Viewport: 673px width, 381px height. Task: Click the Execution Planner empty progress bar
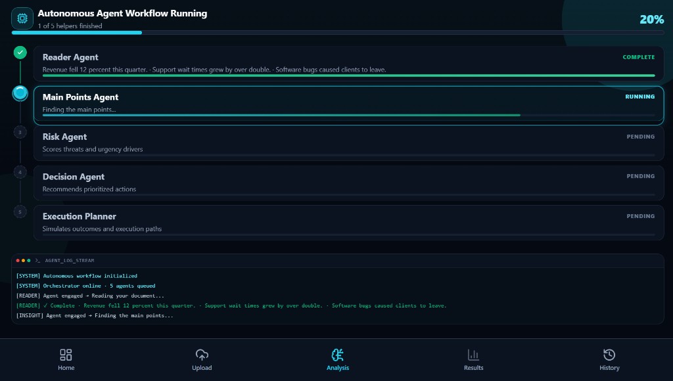click(x=348, y=235)
